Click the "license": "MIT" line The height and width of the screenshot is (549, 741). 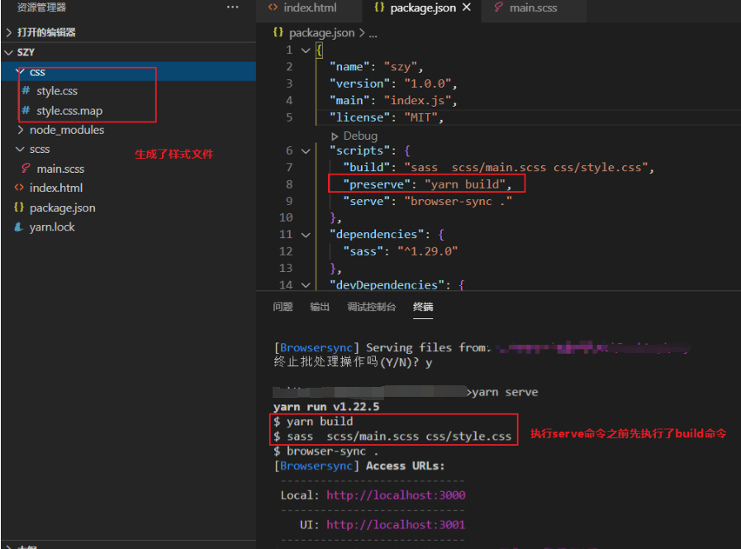[x=387, y=117]
